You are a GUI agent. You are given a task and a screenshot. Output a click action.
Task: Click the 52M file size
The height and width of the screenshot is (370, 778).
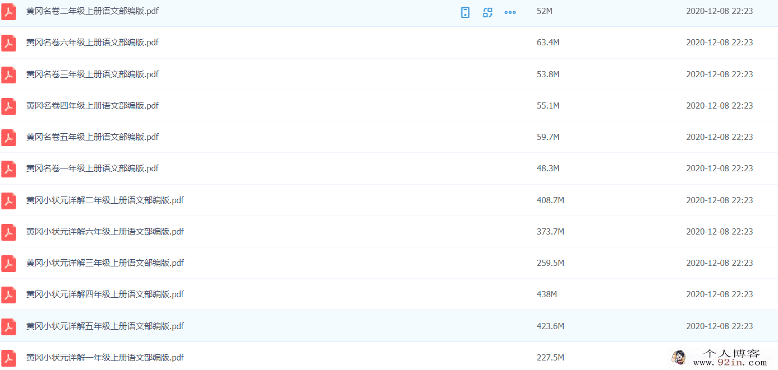point(545,11)
